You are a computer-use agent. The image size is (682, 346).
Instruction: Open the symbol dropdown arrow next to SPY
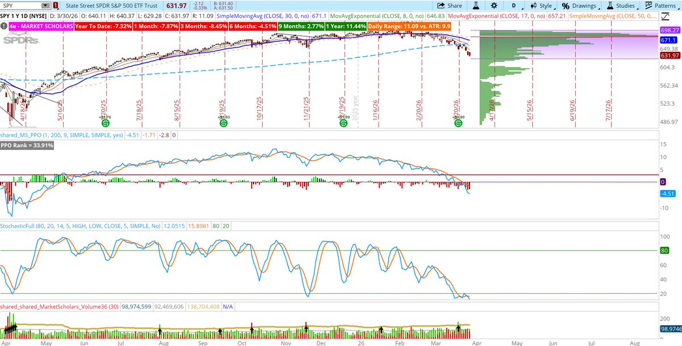click(47, 5)
